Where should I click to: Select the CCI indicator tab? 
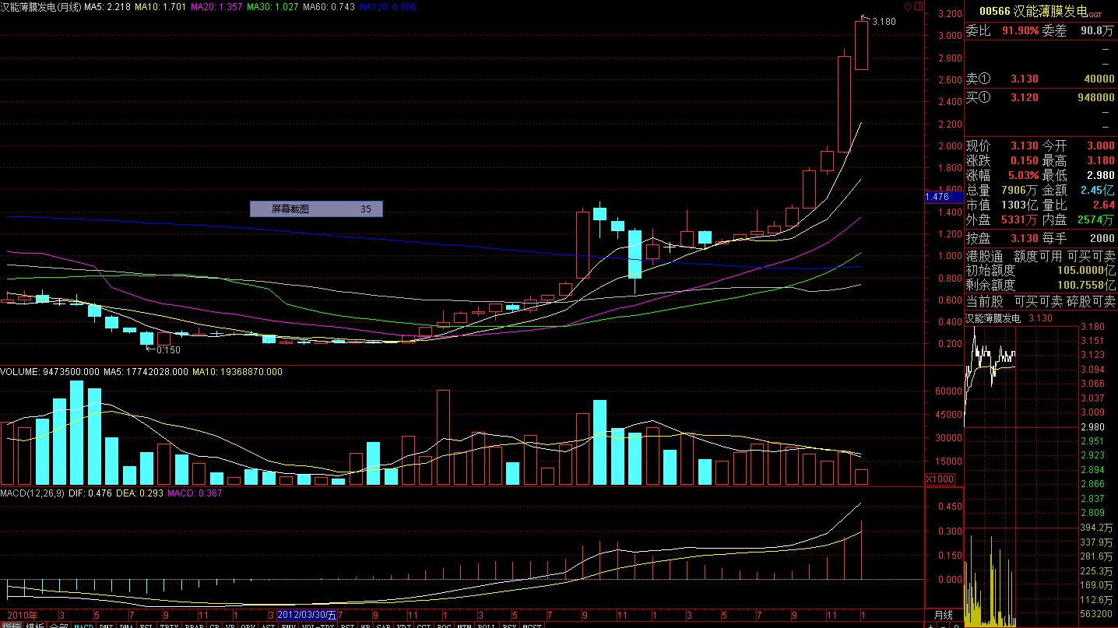[424, 625]
